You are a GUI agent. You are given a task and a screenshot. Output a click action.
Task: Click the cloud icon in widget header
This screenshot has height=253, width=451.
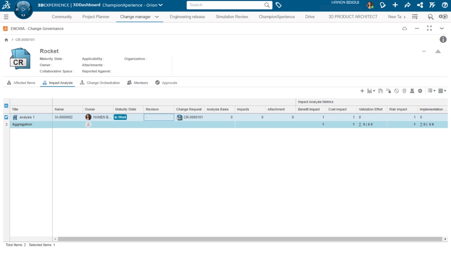405,28
